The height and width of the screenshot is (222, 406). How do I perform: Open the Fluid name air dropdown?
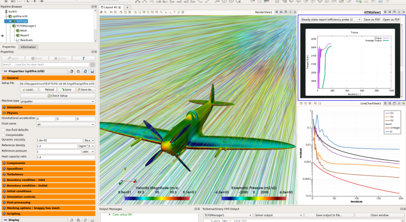point(66,125)
